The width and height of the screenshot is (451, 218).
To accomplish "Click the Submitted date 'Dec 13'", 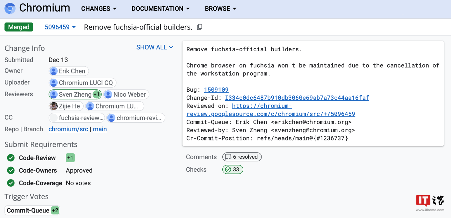I will [58, 60].
